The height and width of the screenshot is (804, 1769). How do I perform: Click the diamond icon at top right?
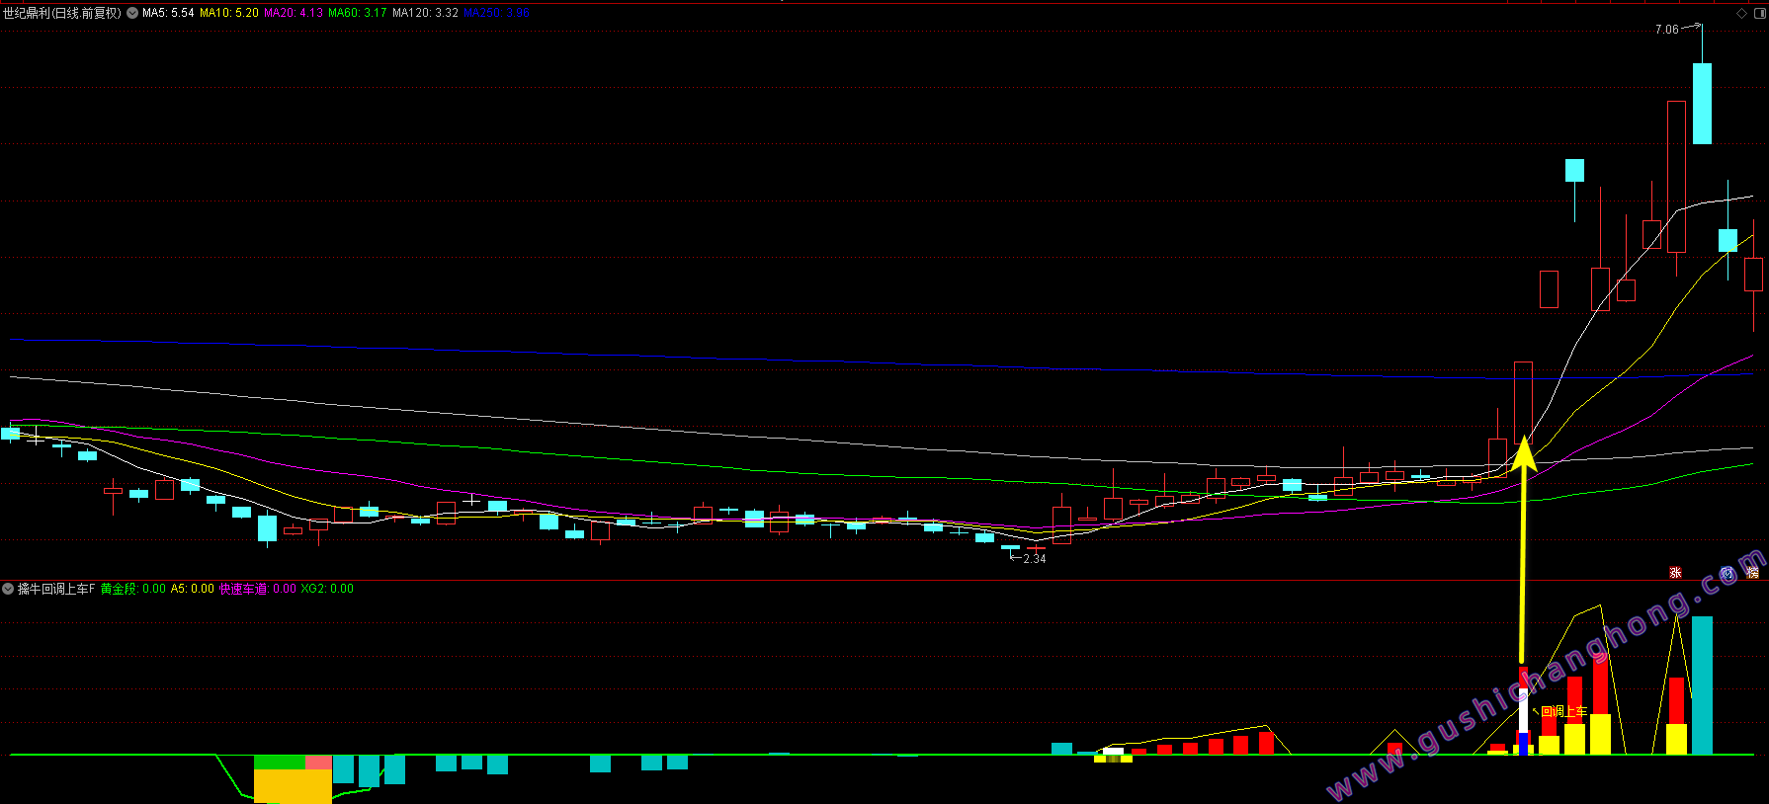1741,13
